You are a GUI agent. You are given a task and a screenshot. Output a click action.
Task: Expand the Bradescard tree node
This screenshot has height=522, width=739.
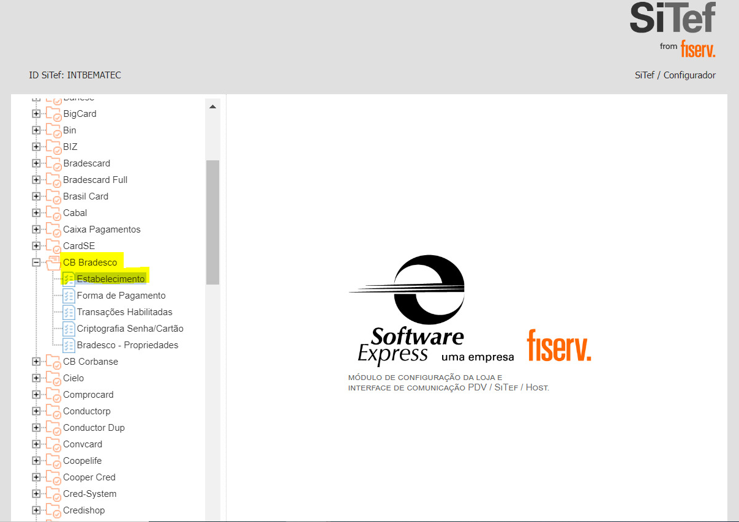click(36, 163)
